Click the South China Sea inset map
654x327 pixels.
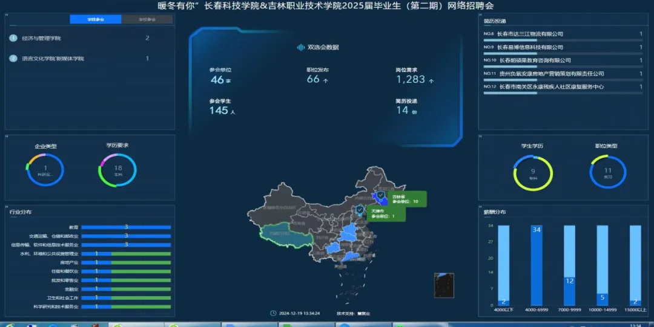point(444,285)
